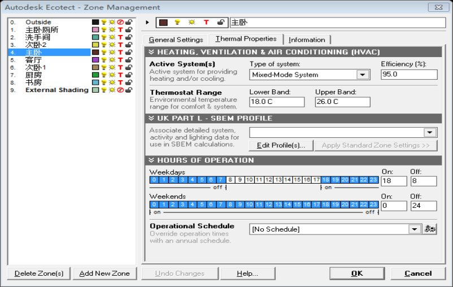Toggle the thermal T icon for 次卧1 zone

(120, 67)
